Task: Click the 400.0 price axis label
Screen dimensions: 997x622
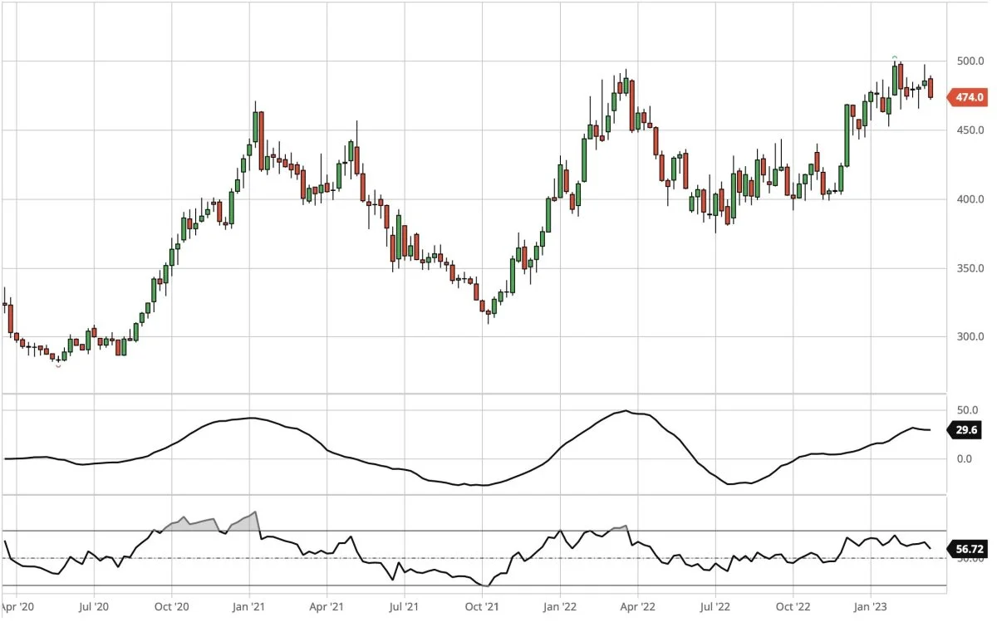Action: click(x=969, y=200)
